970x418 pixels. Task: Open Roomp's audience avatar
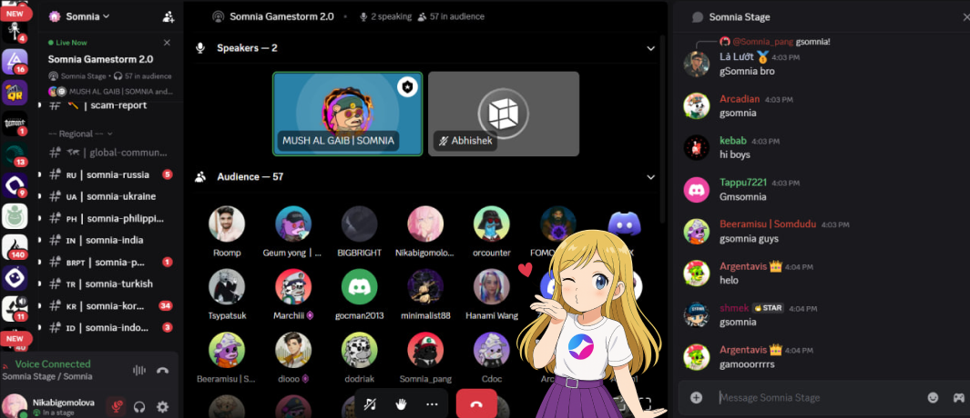pyautogui.click(x=227, y=224)
